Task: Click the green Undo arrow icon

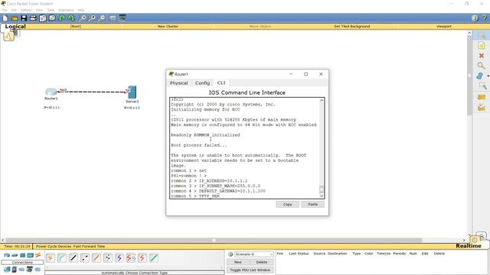Action: (x=62, y=18)
